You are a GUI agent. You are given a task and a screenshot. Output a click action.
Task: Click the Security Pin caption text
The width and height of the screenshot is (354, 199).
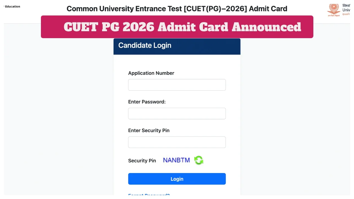coord(142,161)
